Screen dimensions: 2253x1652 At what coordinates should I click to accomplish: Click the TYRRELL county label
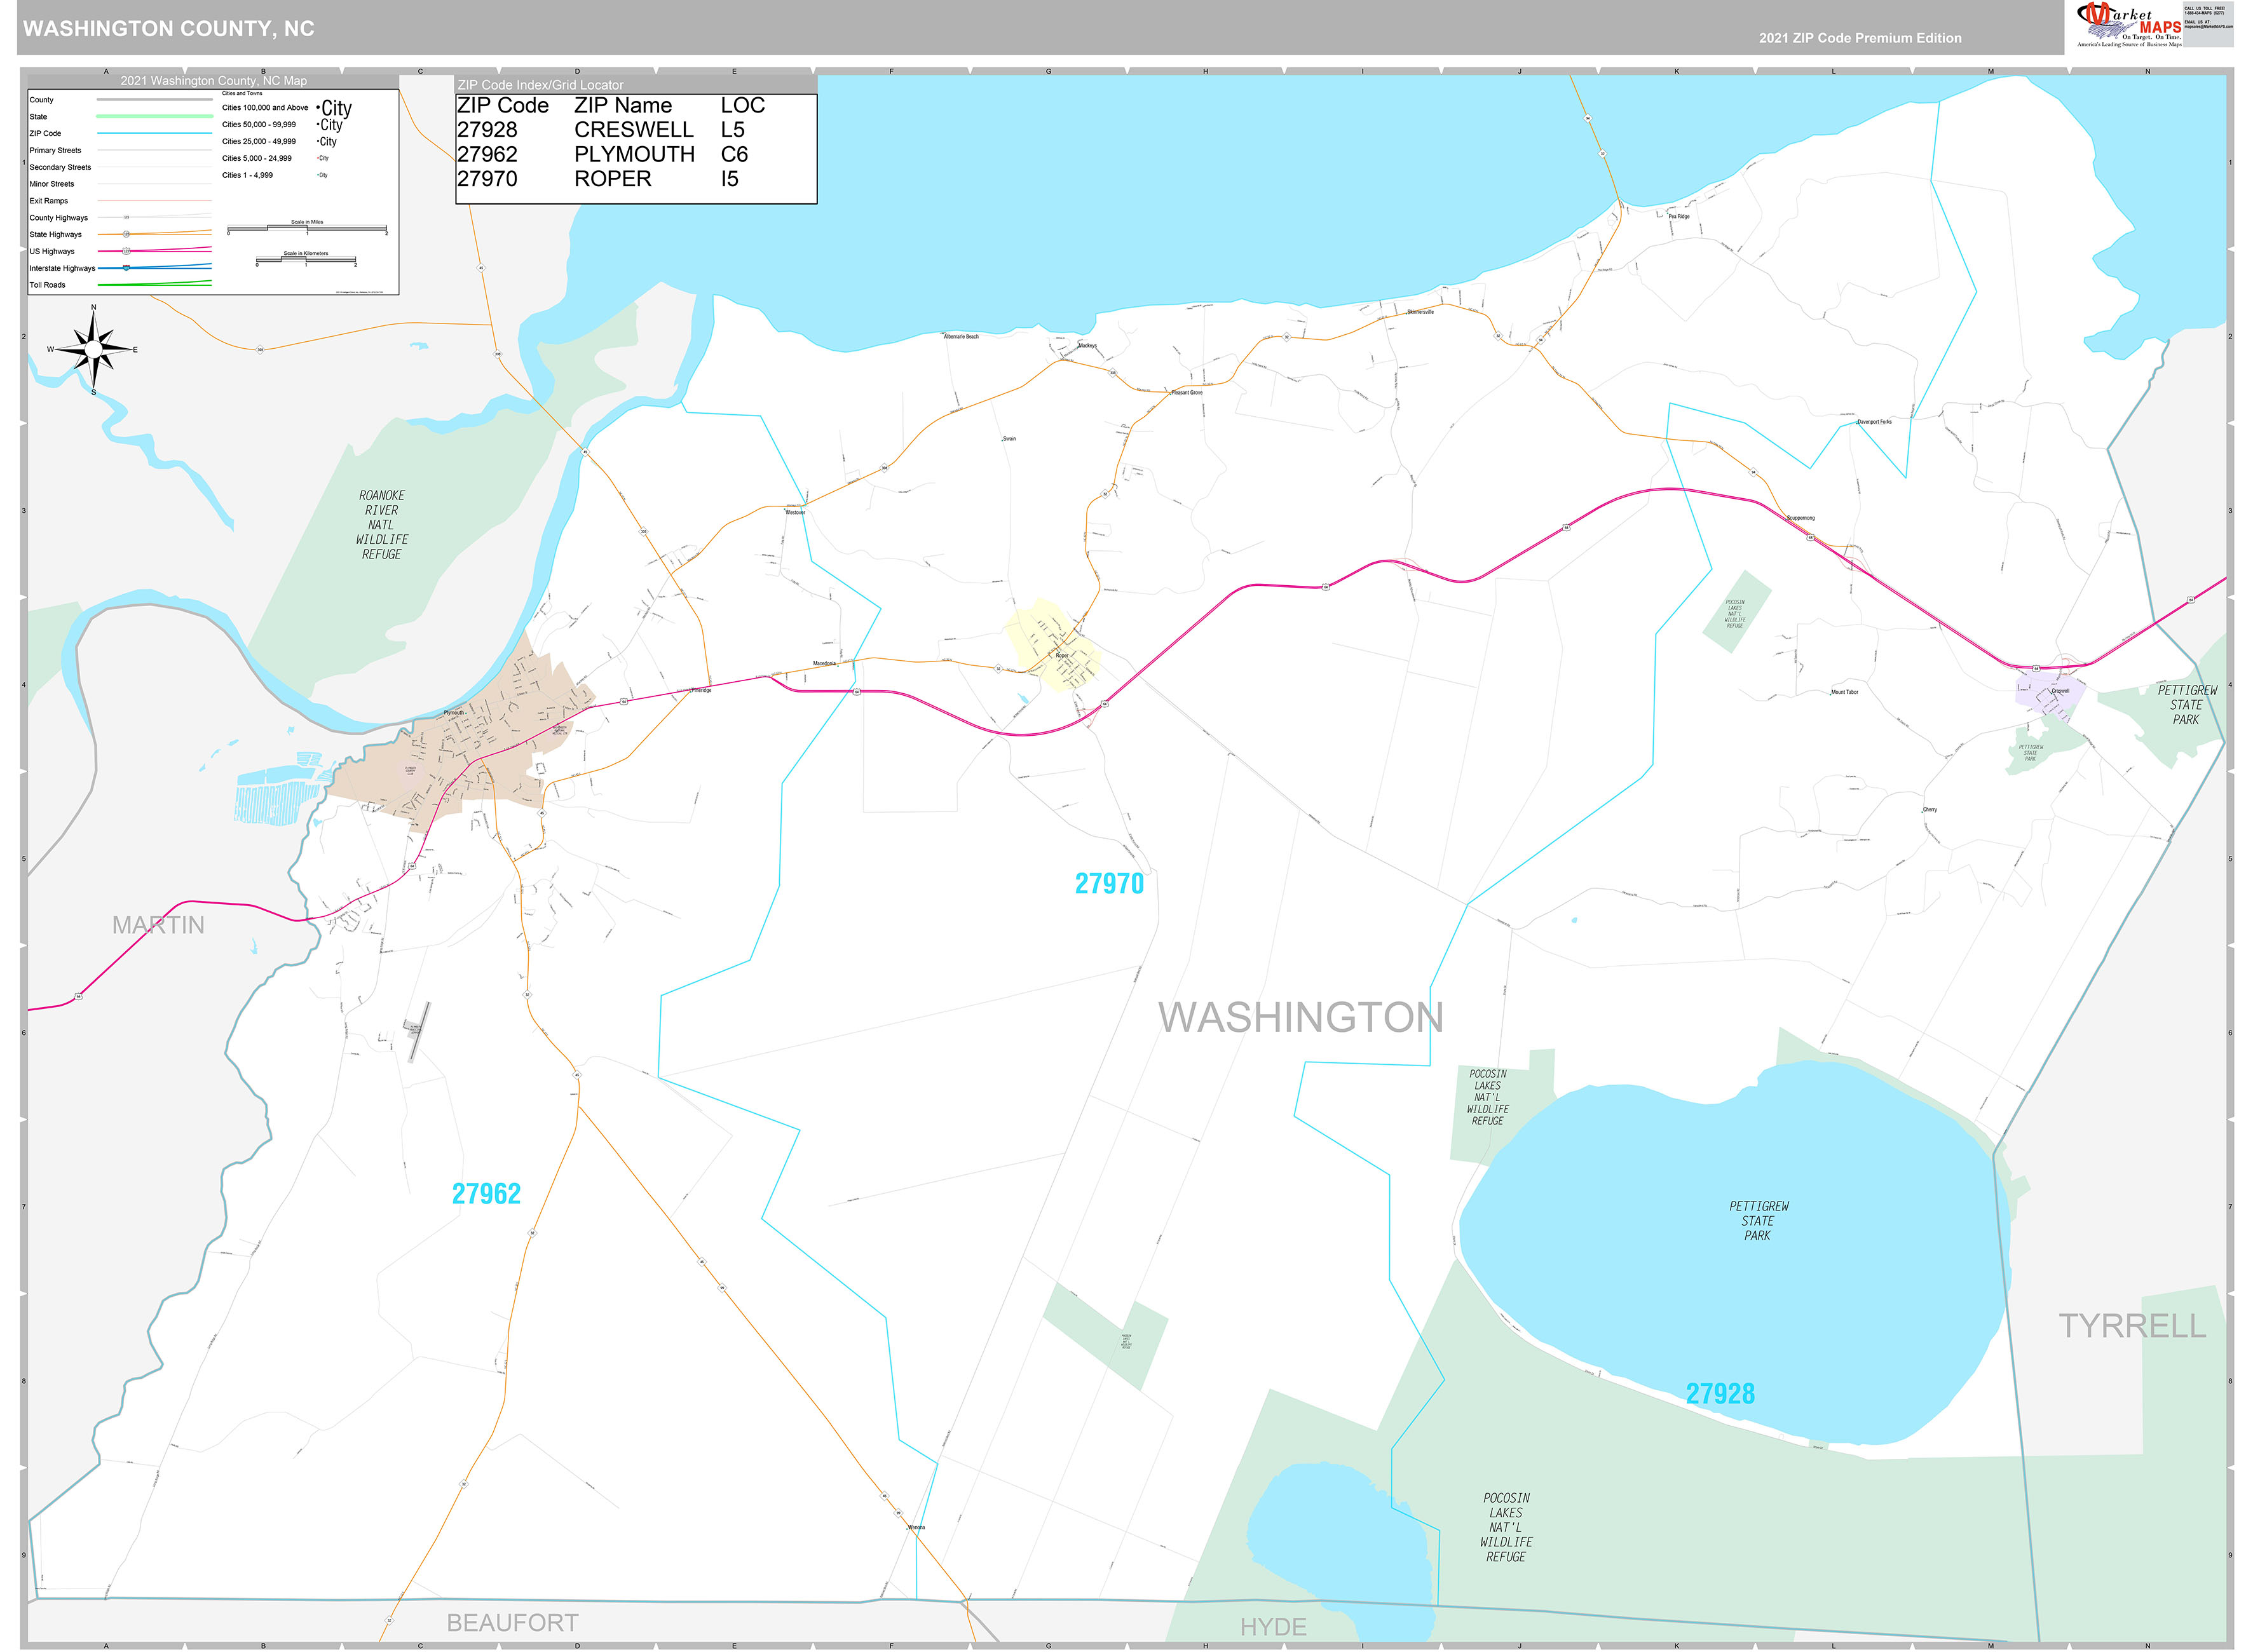coord(2131,1326)
